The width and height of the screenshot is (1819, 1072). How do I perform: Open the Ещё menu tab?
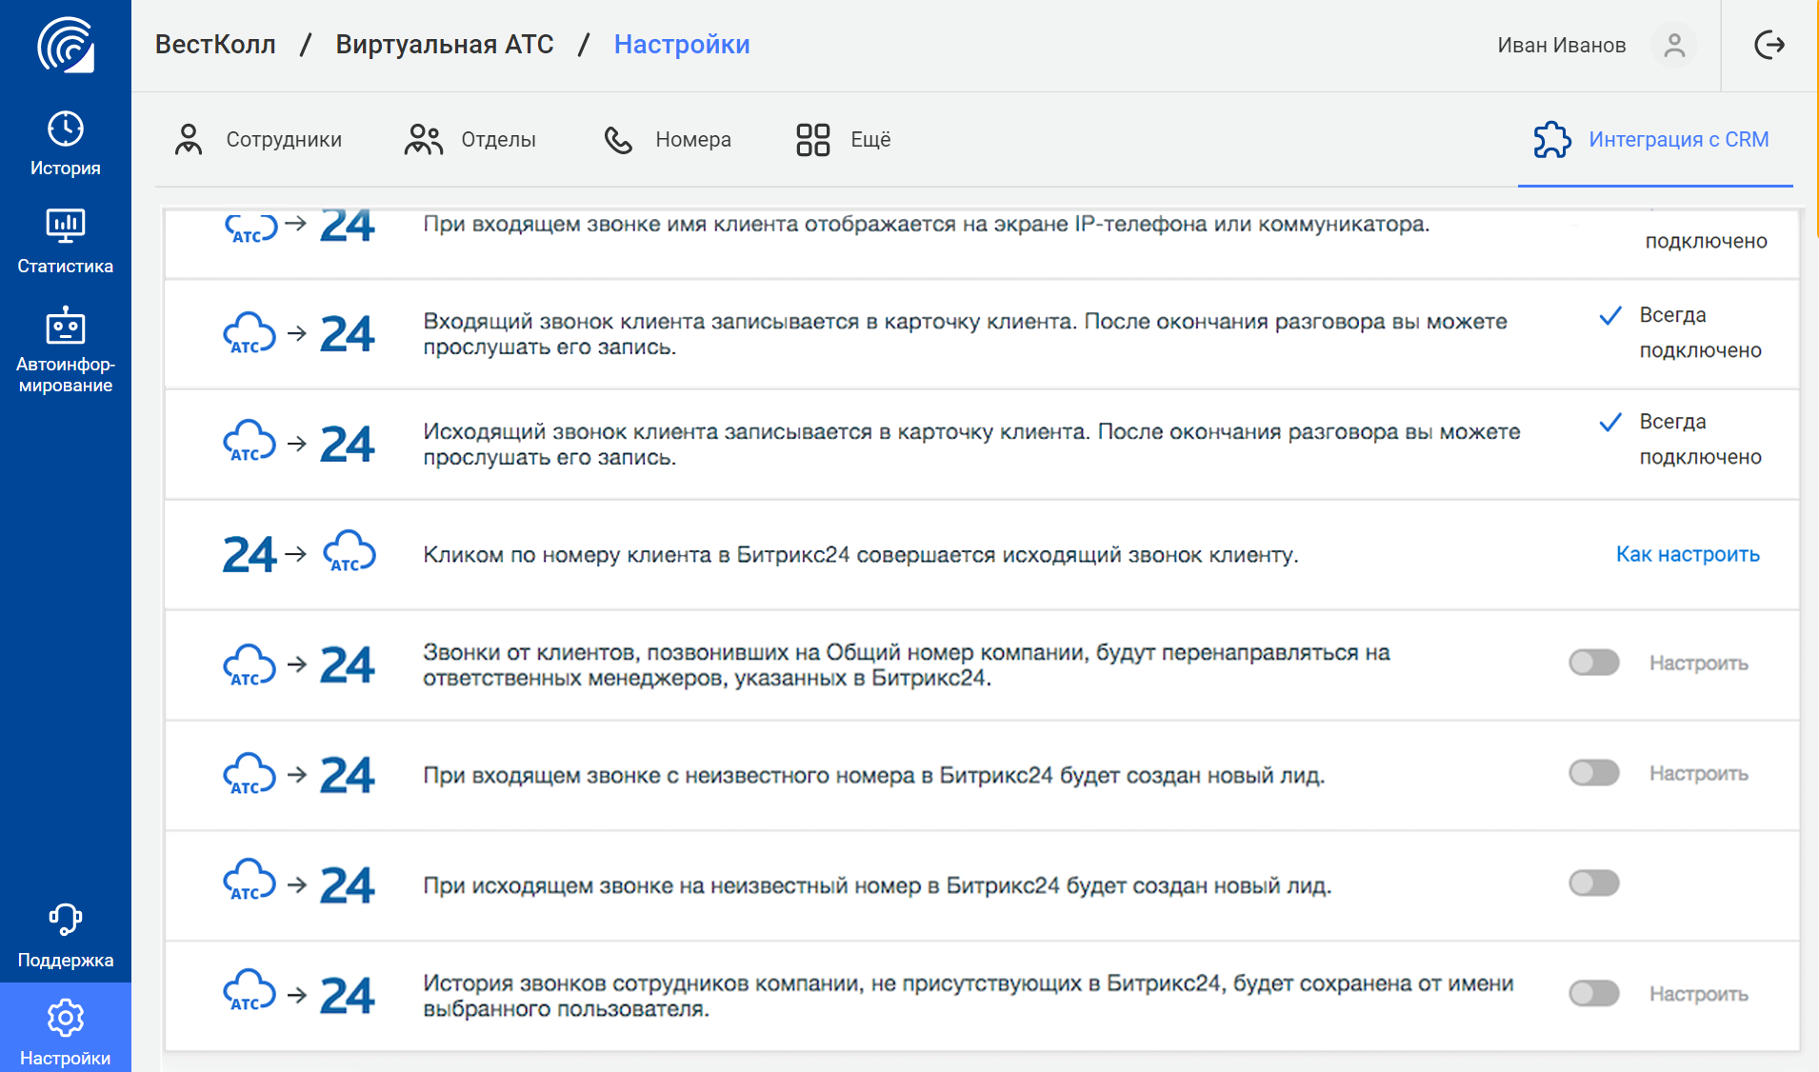(x=844, y=140)
